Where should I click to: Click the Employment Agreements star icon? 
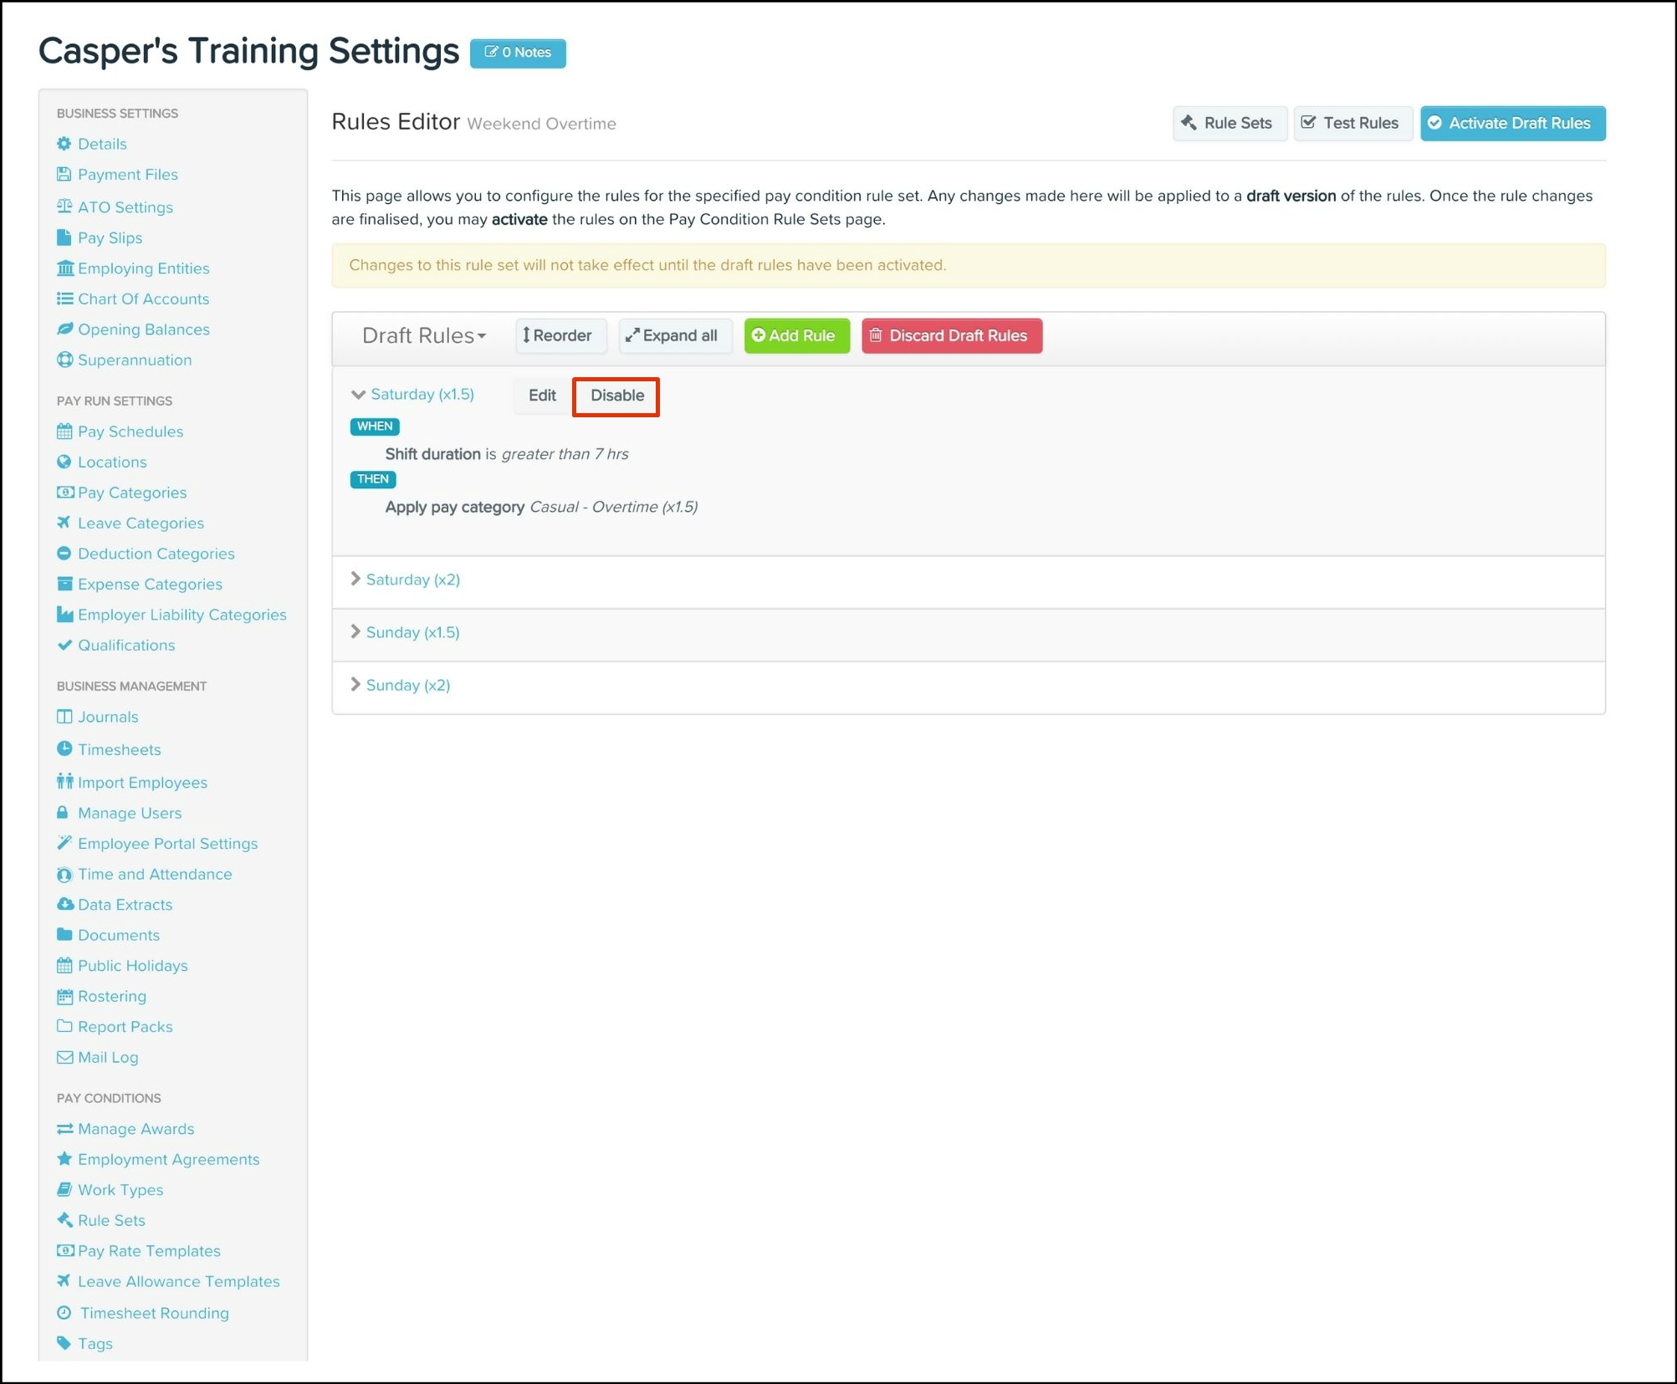[x=64, y=1159]
